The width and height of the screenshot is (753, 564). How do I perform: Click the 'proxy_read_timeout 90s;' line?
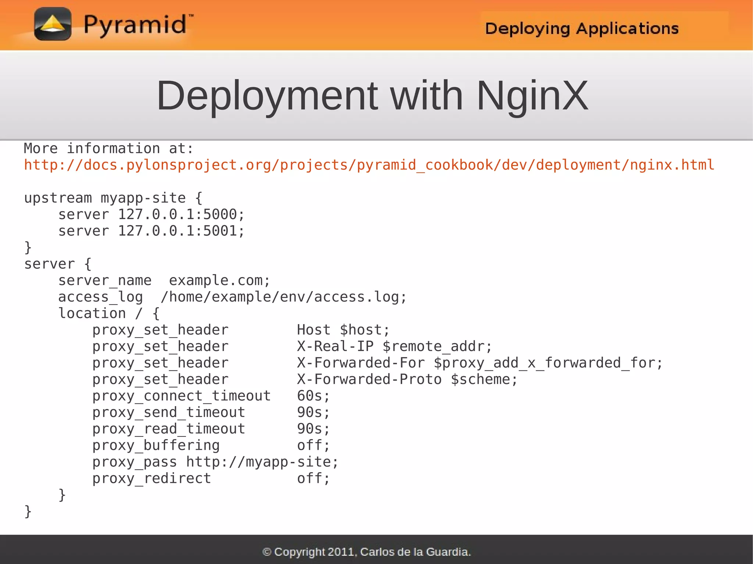[211, 429]
